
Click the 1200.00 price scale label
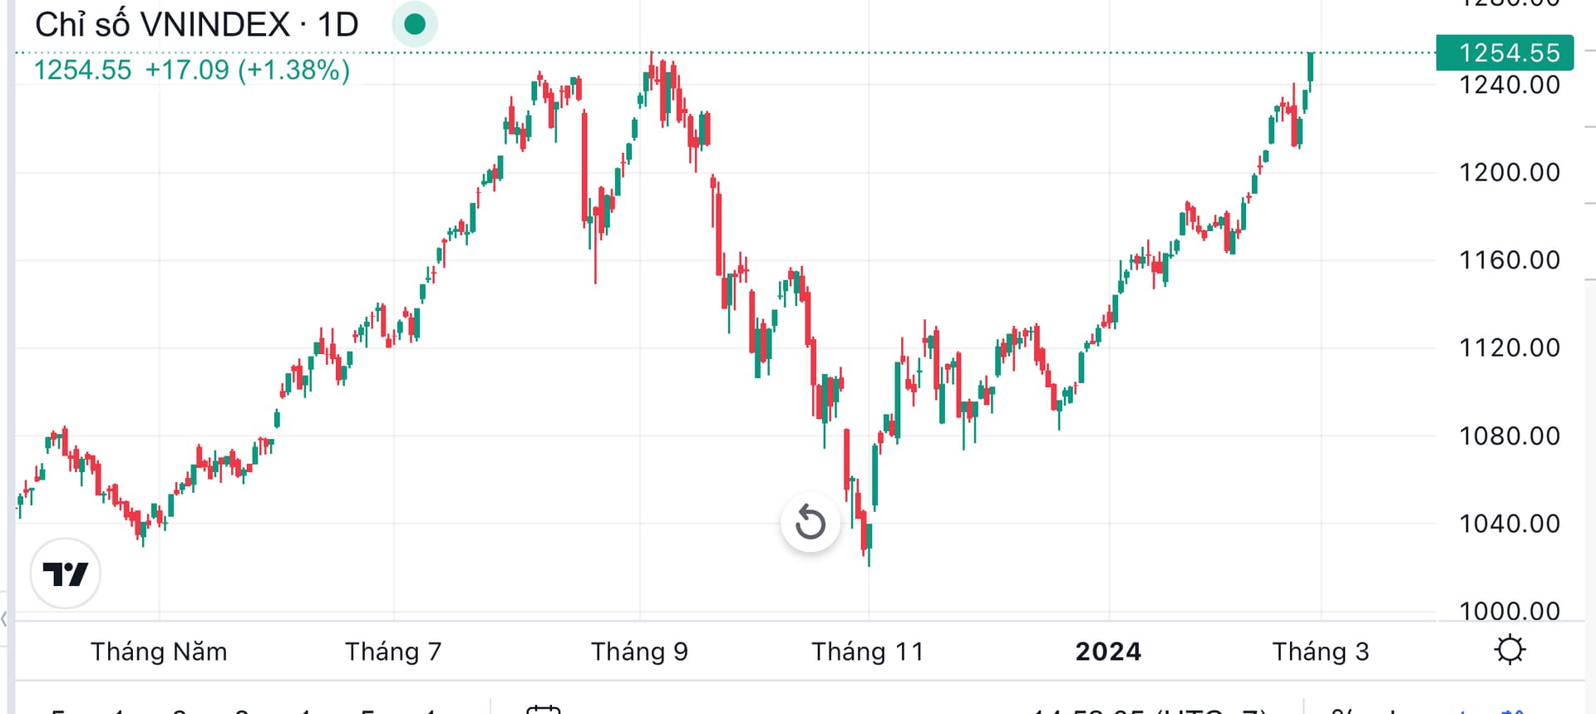coord(1510,172)
